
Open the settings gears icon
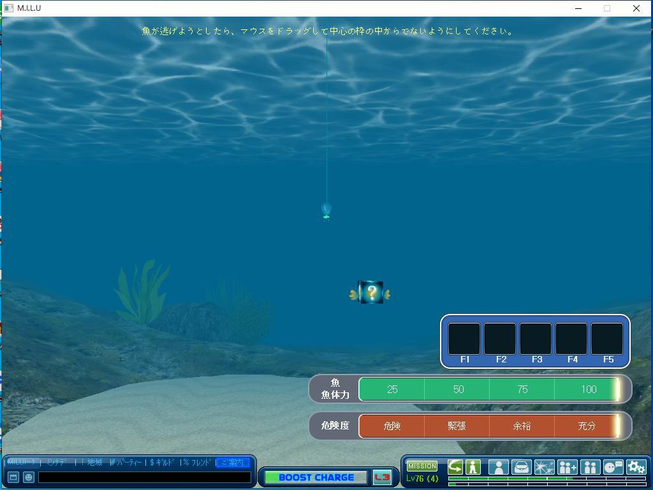(x=636, y=468)
